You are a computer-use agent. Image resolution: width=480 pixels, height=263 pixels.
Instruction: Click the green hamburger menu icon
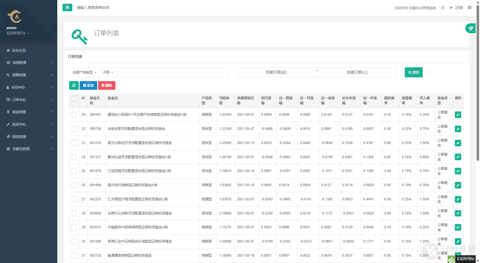click(x=67, y=8)
